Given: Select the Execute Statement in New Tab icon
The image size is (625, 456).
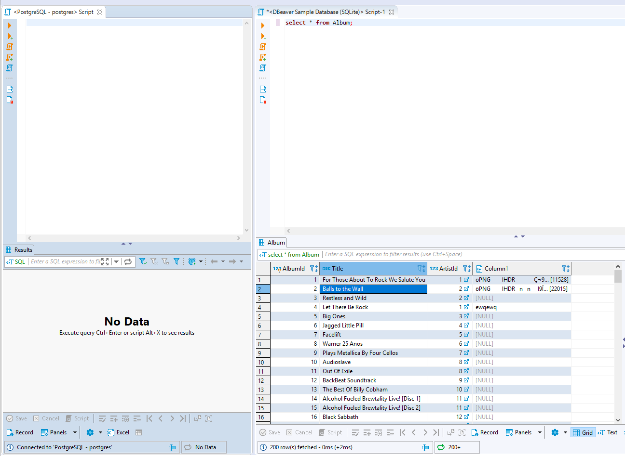Looking at the screenshot, I should [x=263, y=36].
